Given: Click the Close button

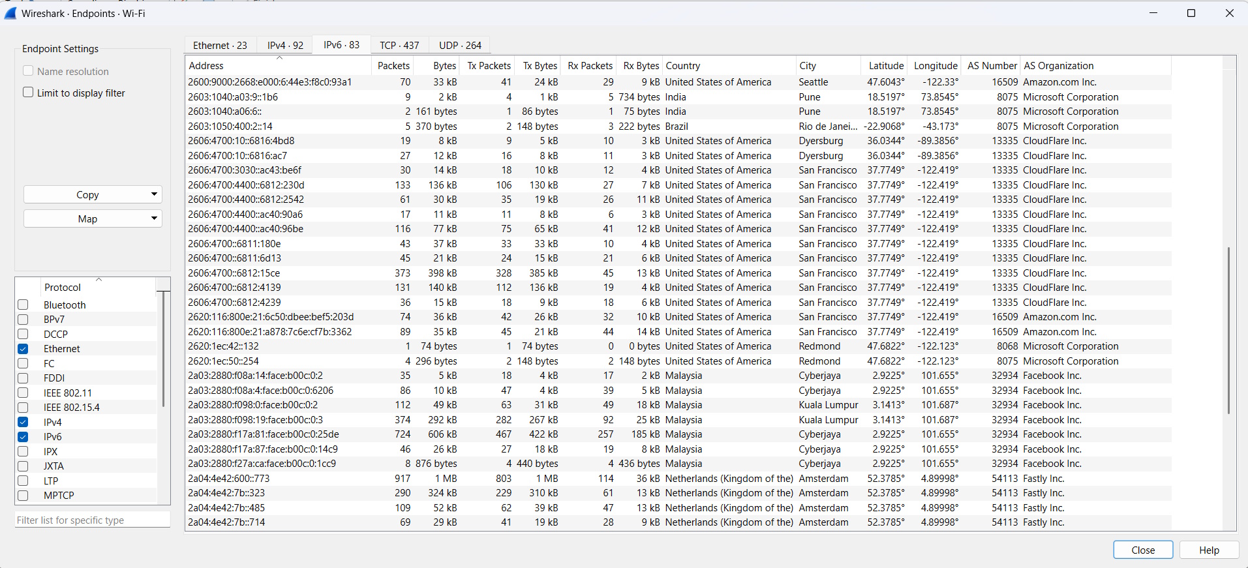Looking at the screenshot, I should (1143, 550).
